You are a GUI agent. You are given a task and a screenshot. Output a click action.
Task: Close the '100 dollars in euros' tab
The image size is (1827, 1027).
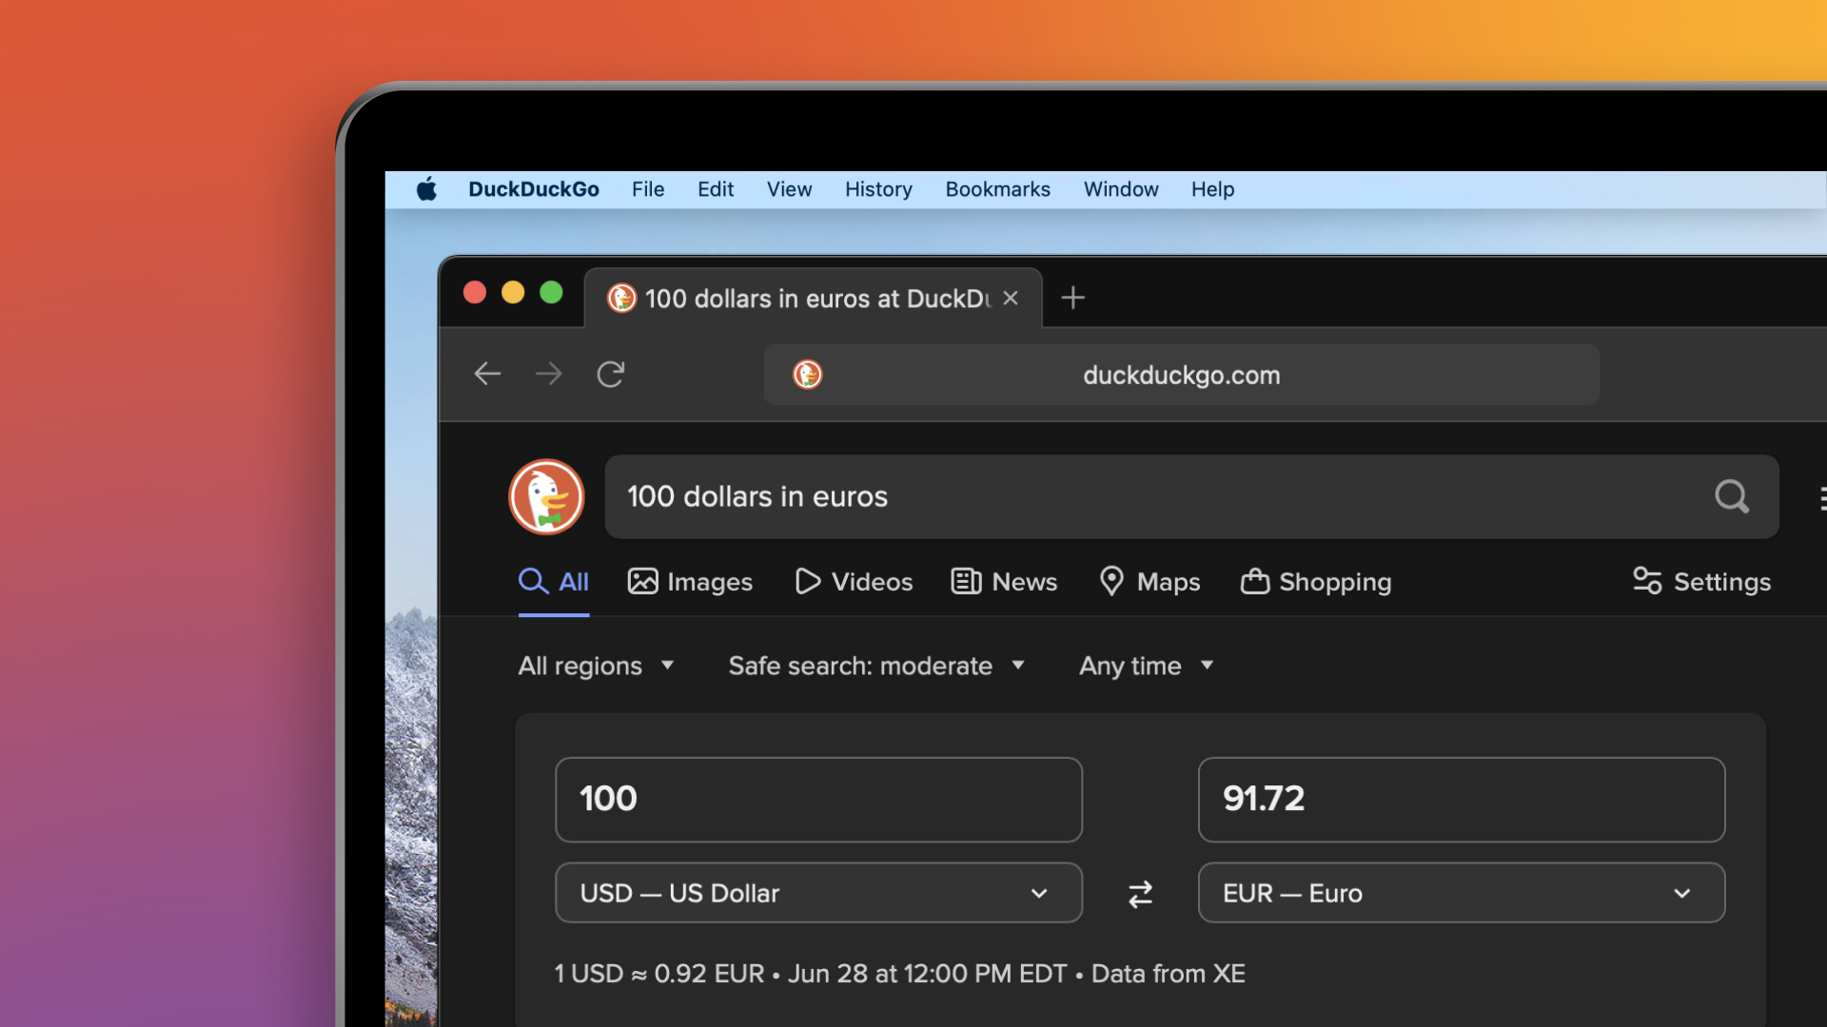pyautogui.click(x=1011, y=299)
